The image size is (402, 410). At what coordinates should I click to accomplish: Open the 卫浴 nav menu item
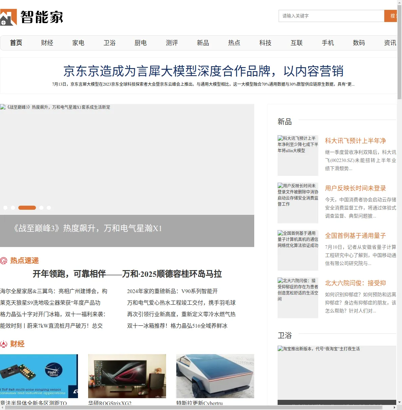tap(109, 43)
